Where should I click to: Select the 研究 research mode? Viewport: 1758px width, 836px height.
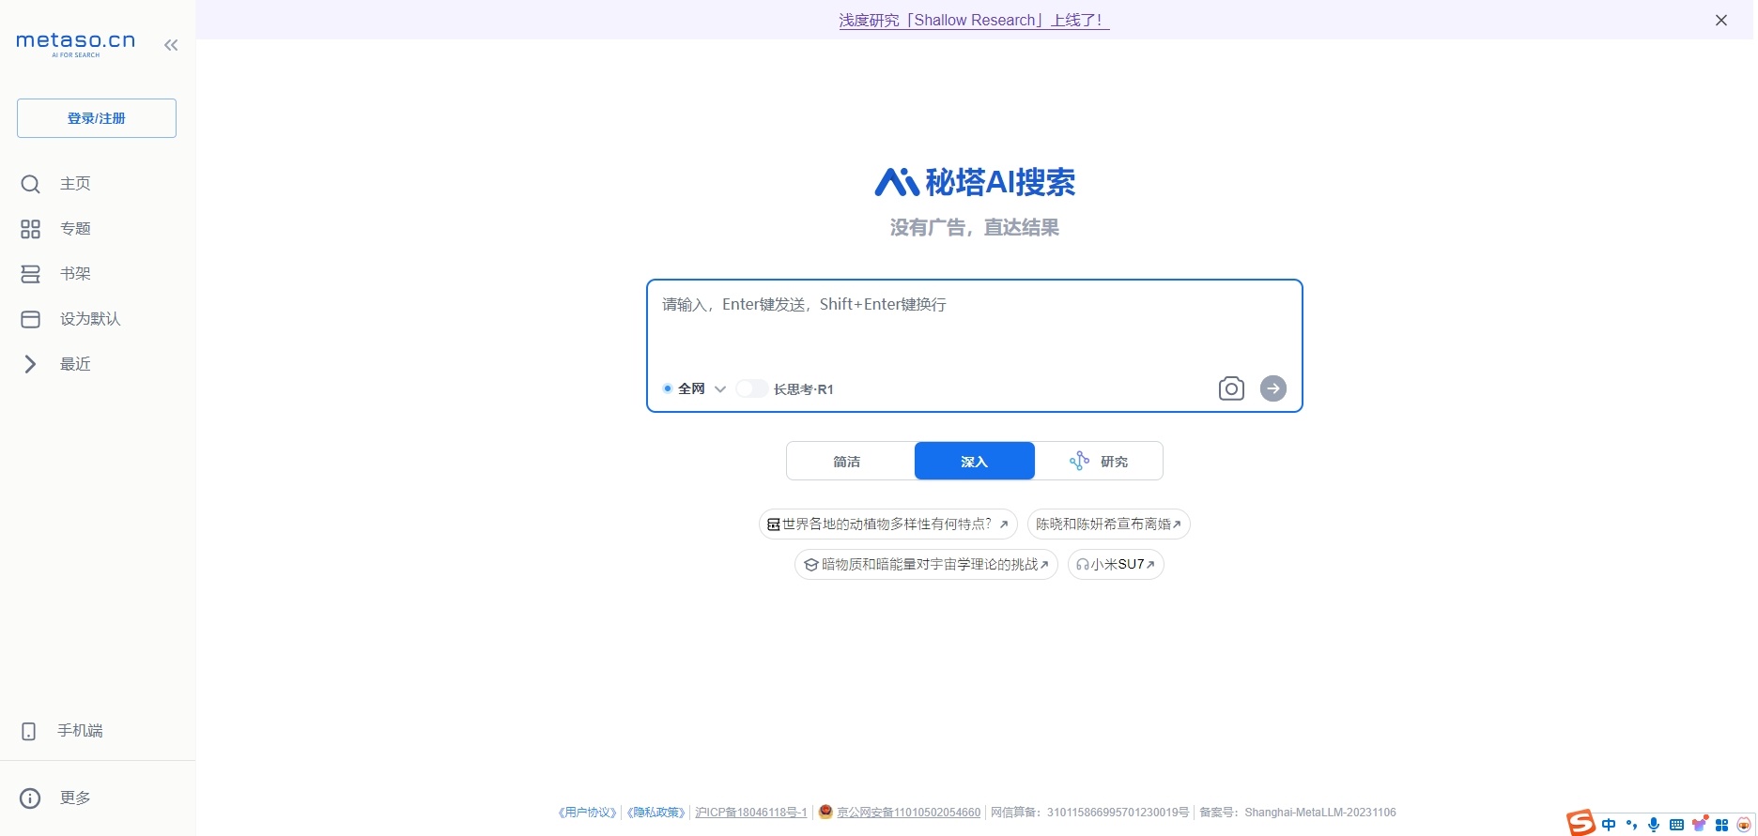[x=1099, y=461]
